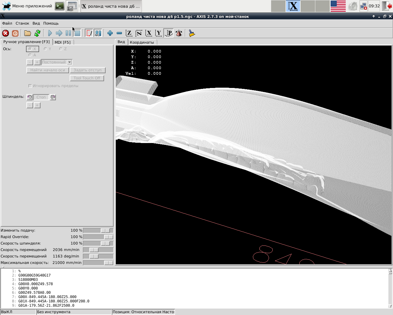
Task: Run the program with play icon
Action: [50, 33]
